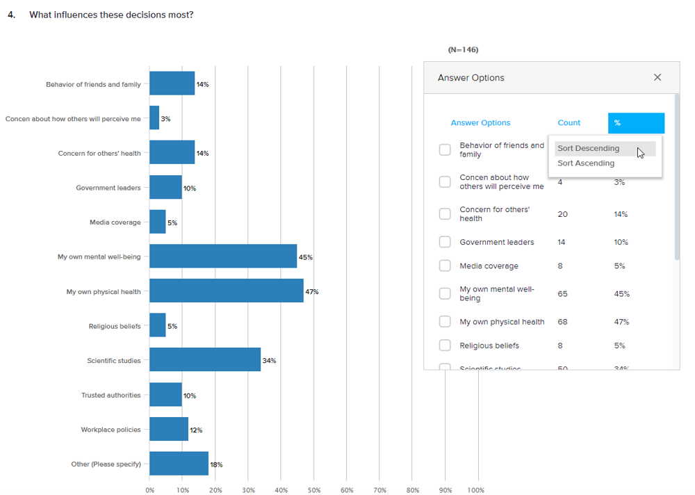Tick the Concen about how others perceive me checkbox

(x=445, y=182)
